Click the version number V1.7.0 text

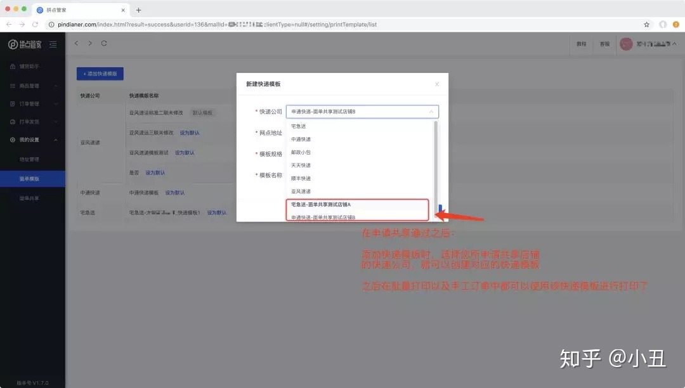33,383
